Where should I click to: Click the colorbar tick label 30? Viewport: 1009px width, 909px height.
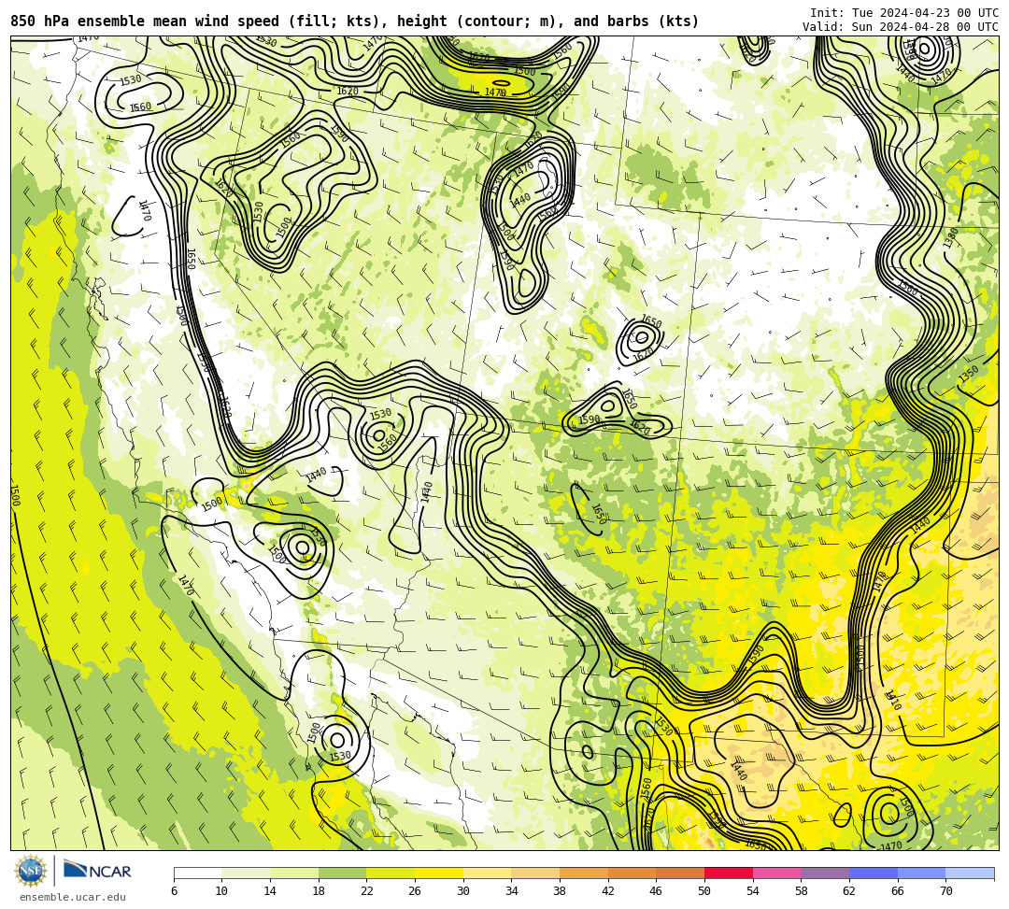[463, 891]
